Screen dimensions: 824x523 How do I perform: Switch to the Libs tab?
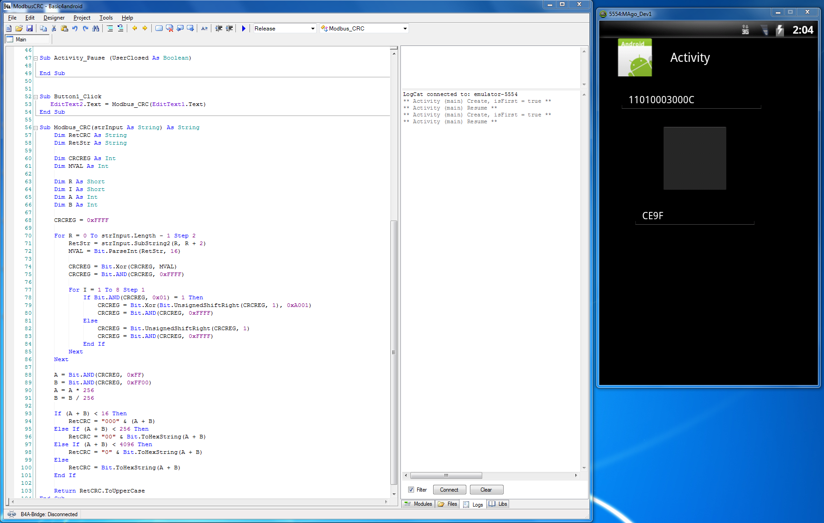tap(498, 504)
